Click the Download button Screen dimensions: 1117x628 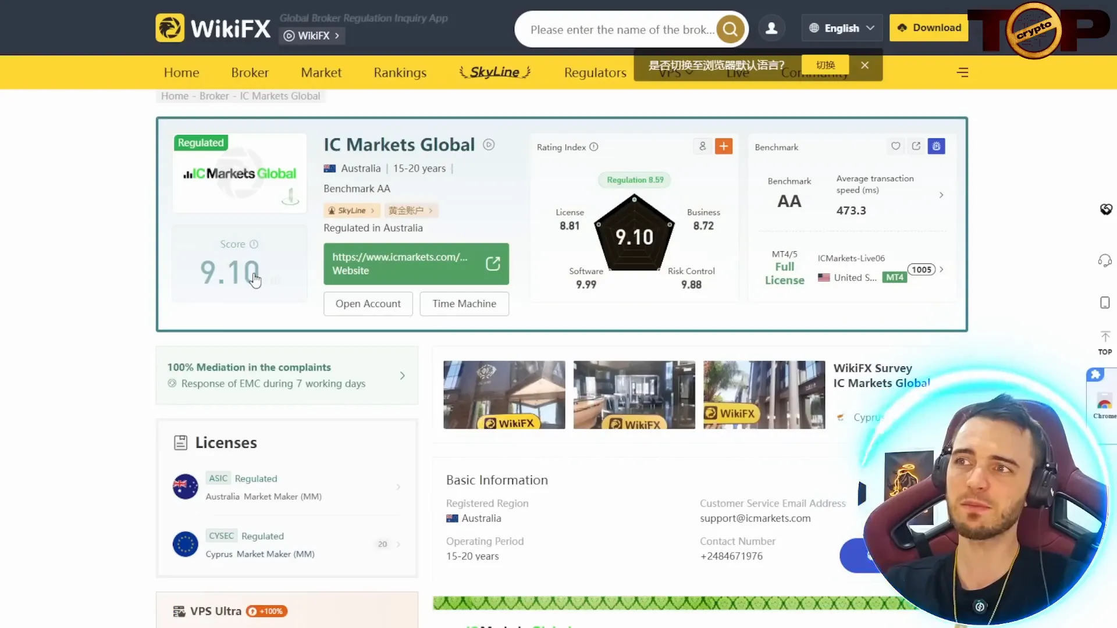pos(929,28)
